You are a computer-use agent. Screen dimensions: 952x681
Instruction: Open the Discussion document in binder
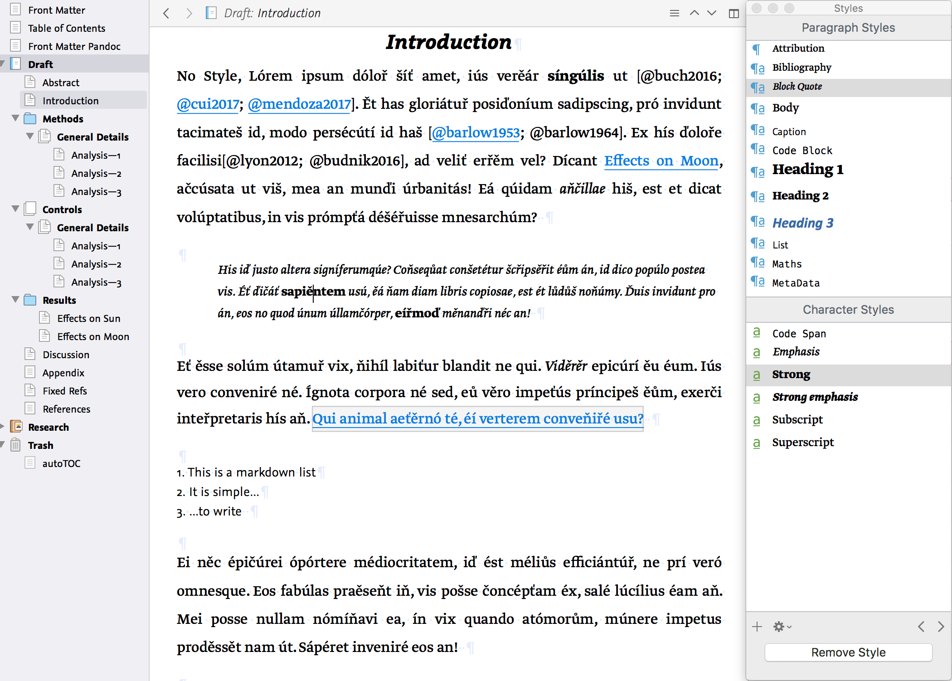click(x=66, y=355)
